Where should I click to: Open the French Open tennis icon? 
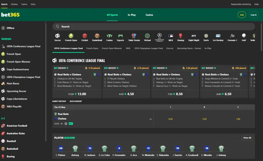tap(71, 36)
